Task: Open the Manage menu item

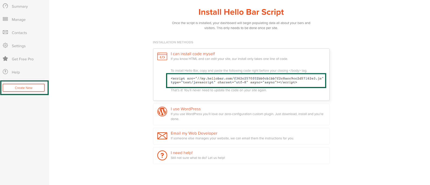Action: click(19, 20)
